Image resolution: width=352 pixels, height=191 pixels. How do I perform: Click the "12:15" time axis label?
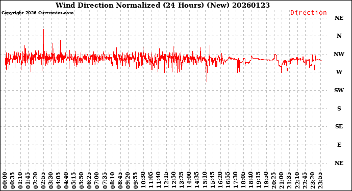click(x=166, y=181)
